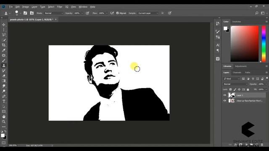The image size is (269, 151).
Task: Toggle lock all for layer
Action: [x=248, y=89]
